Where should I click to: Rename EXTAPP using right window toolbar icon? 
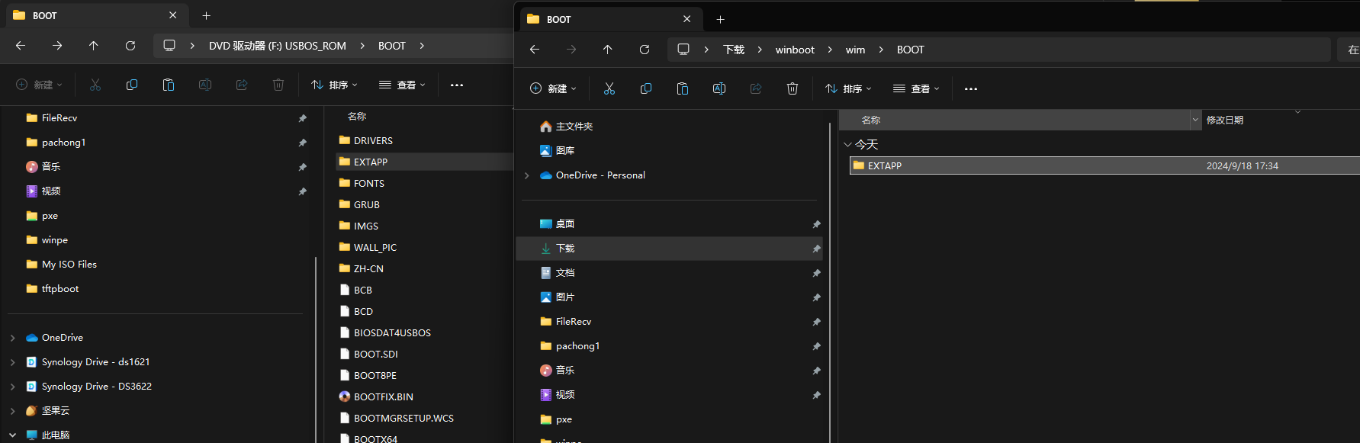[x=719, y=88]
